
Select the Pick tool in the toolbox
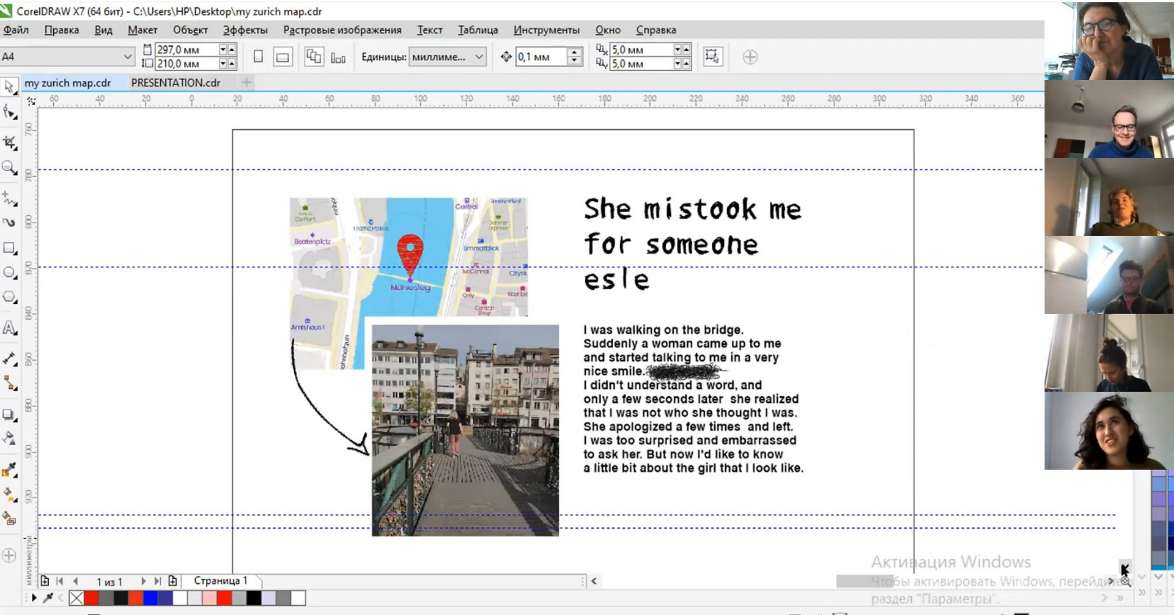point(9,87)
